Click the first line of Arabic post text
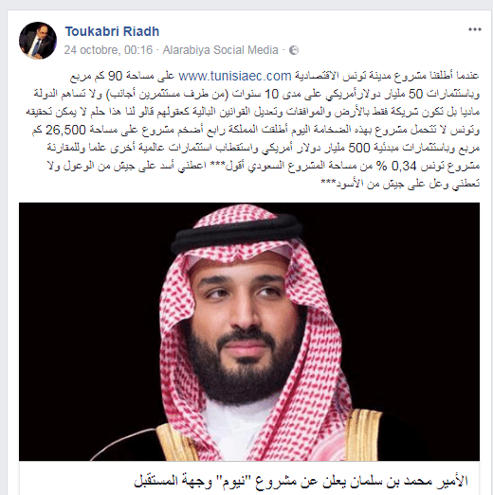 pyautogui.click(x=275, y=76)
